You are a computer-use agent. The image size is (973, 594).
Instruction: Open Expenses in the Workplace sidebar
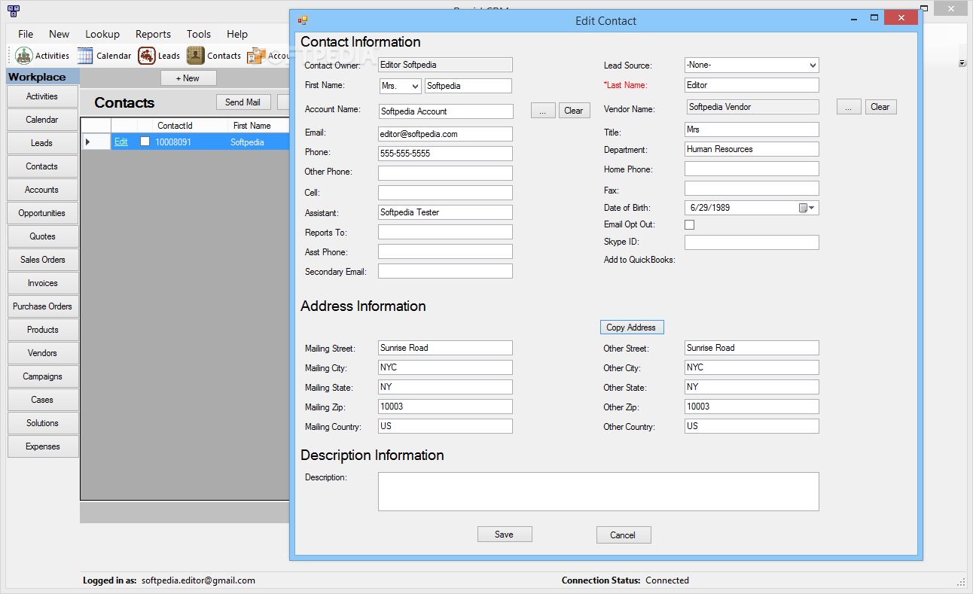tap(42, 446)
